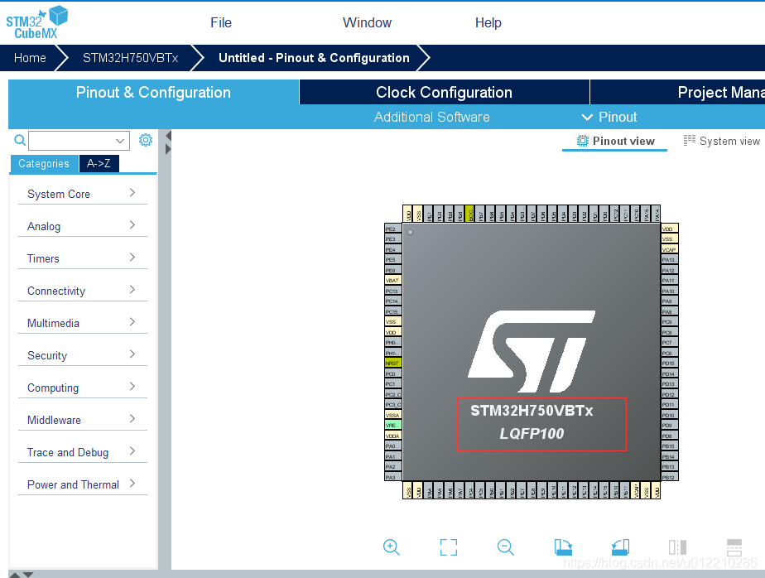The height and width of the screenshot is (578, 765).
Task: Click the vertical split view icon
Action: tap(677, 547)
